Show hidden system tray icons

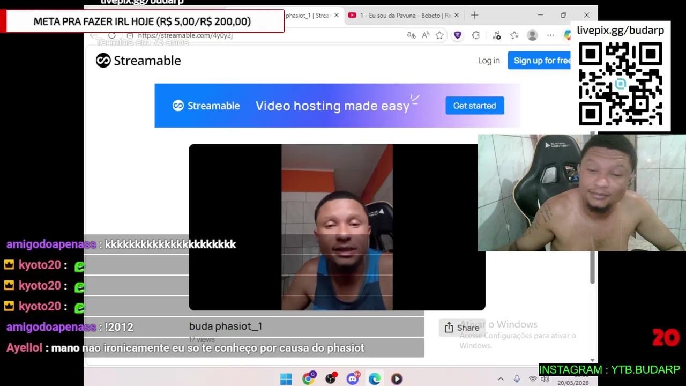point(501,379)
